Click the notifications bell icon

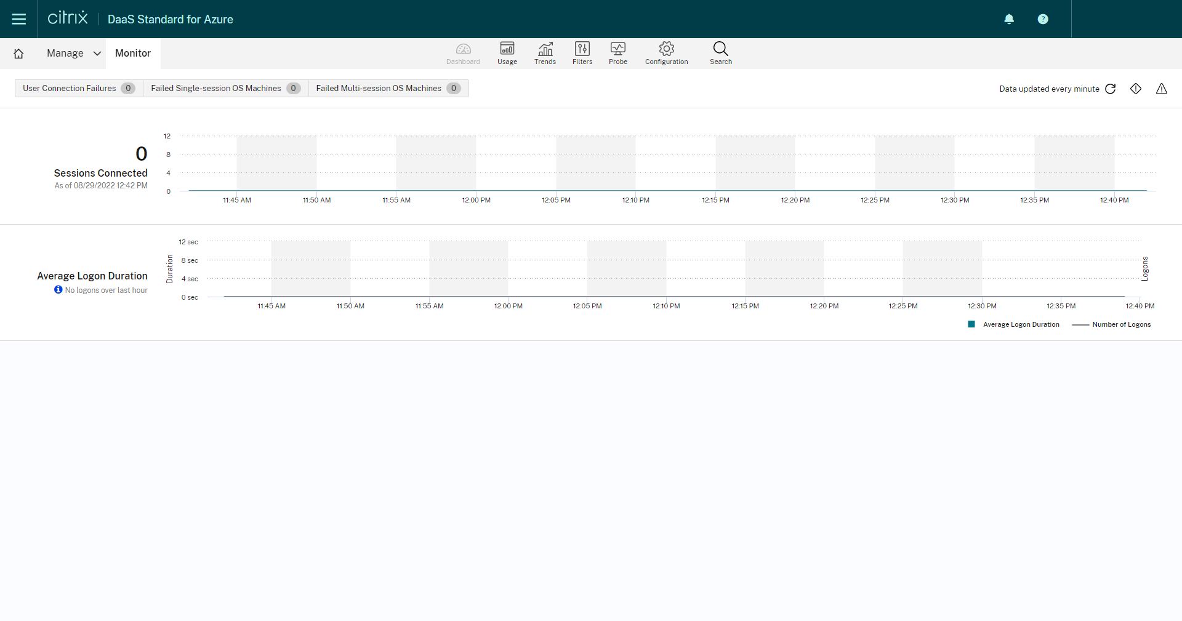tap(1009, 19)
